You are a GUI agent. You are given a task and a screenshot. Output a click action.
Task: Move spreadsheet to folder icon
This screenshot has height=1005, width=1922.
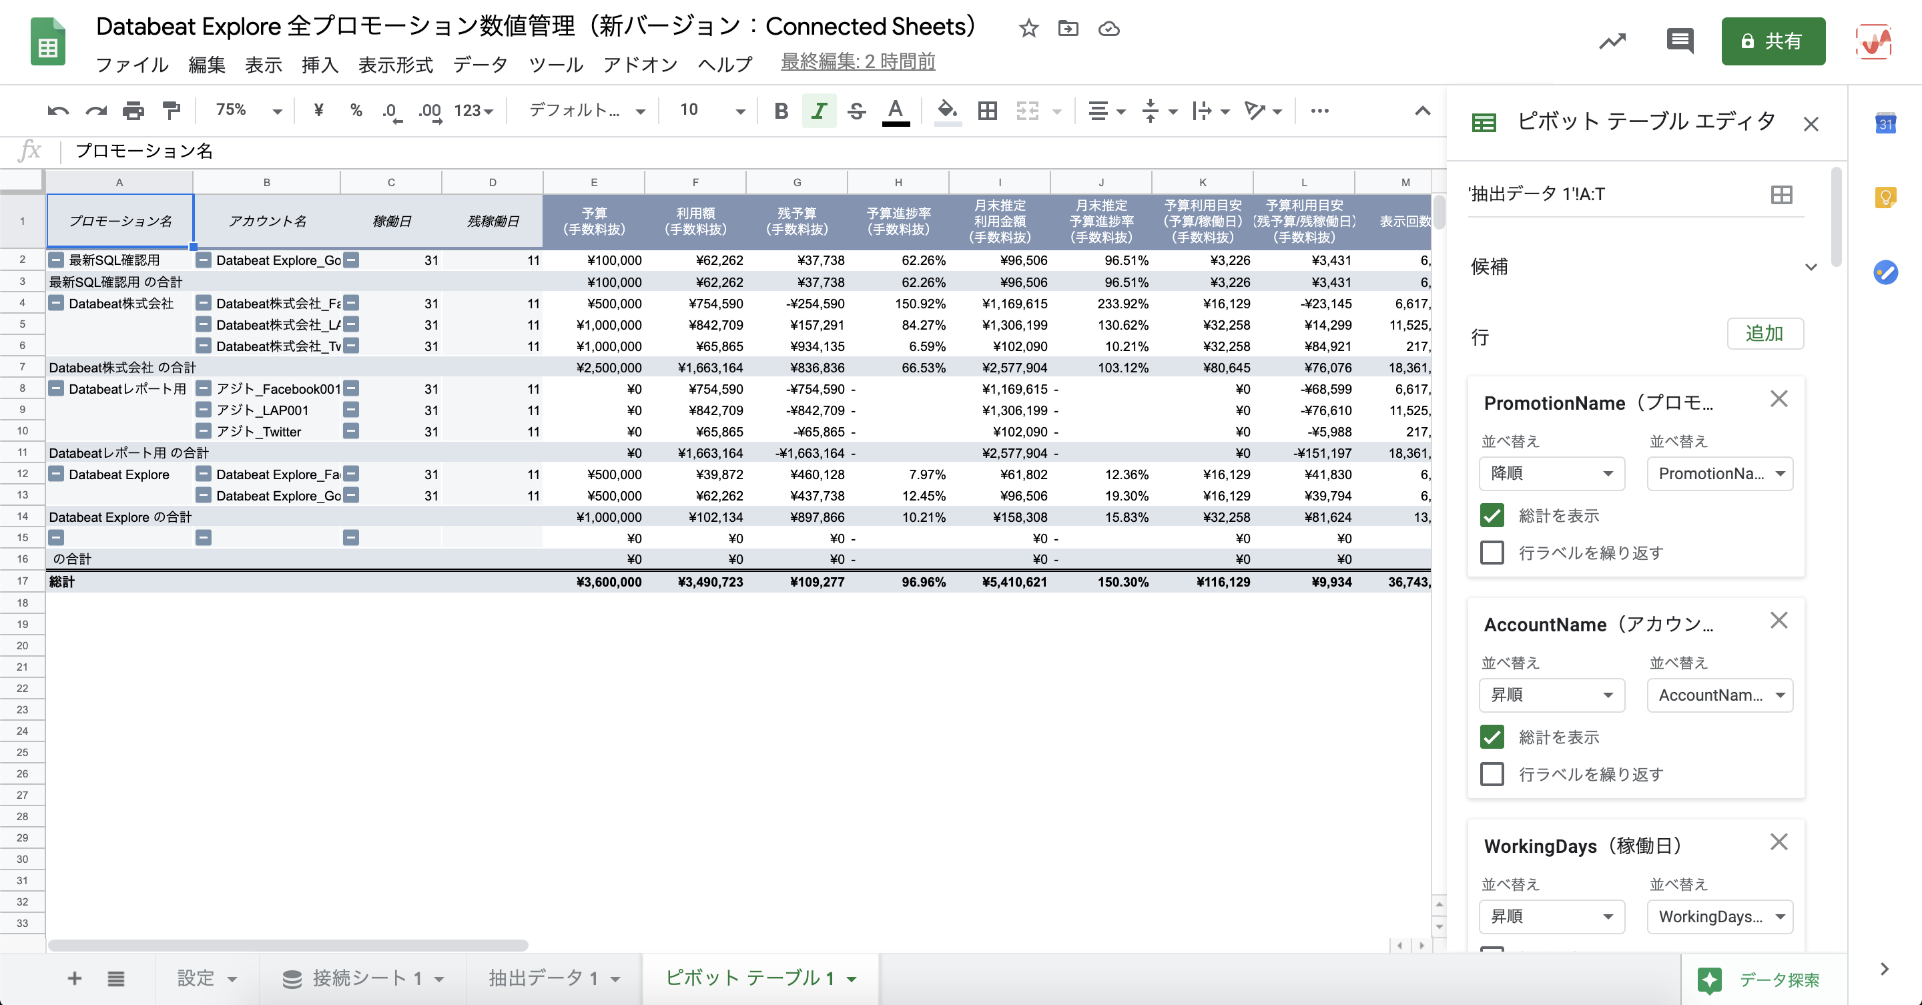[x=1068, y=28]
